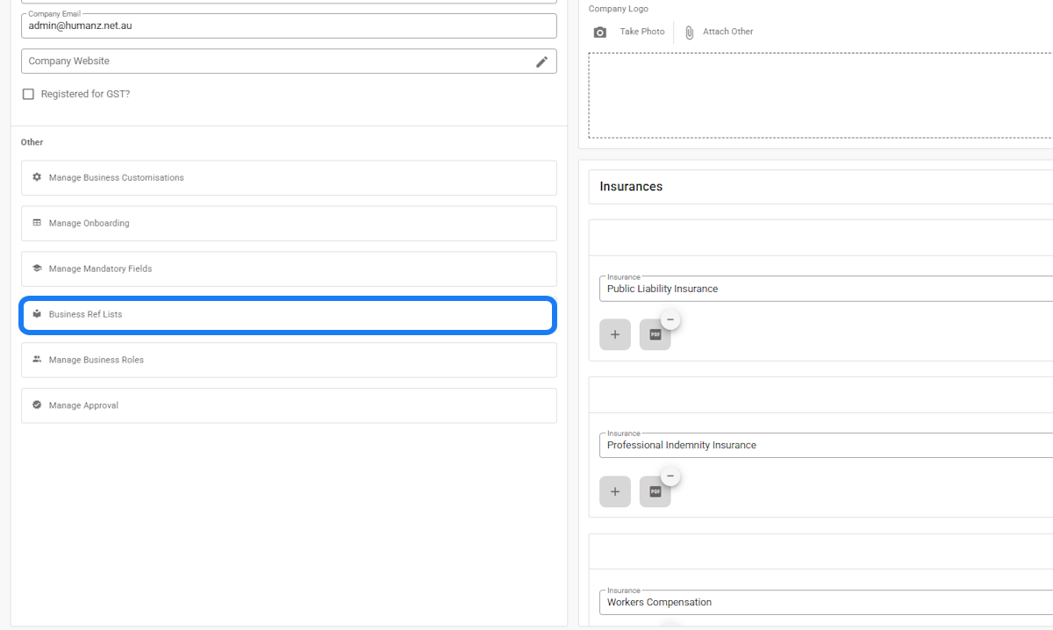Click the icon beside Business Ref Lists
This screenshot has height=630, width=1053.
tap(37, 314)
